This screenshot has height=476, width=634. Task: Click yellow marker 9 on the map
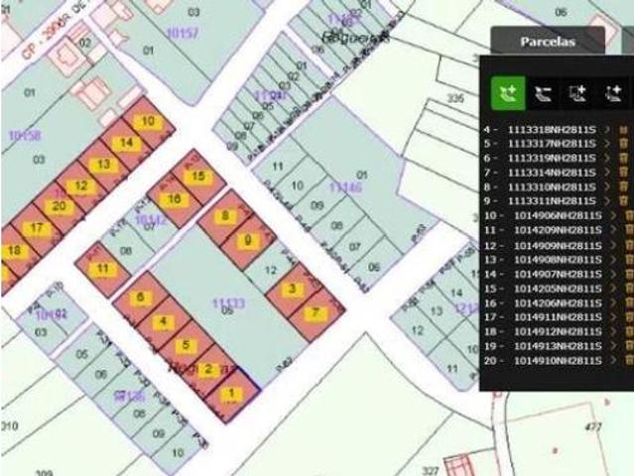pos(248,240)
